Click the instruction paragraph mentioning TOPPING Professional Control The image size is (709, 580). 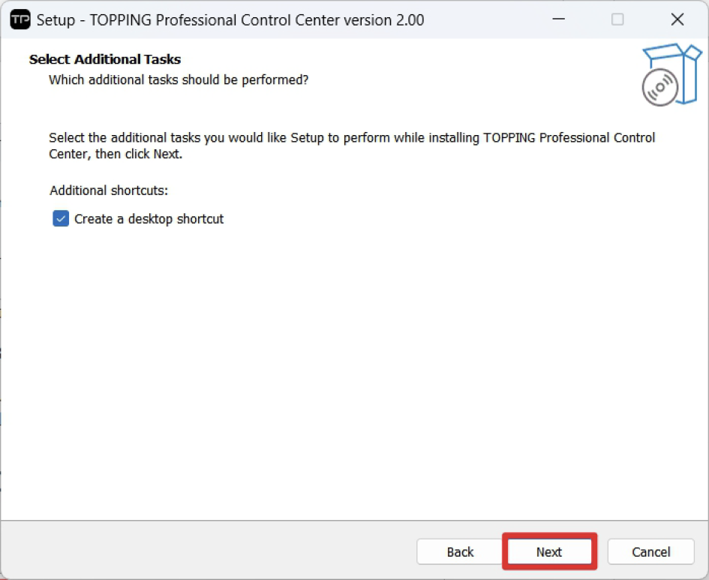pos(351,138)
